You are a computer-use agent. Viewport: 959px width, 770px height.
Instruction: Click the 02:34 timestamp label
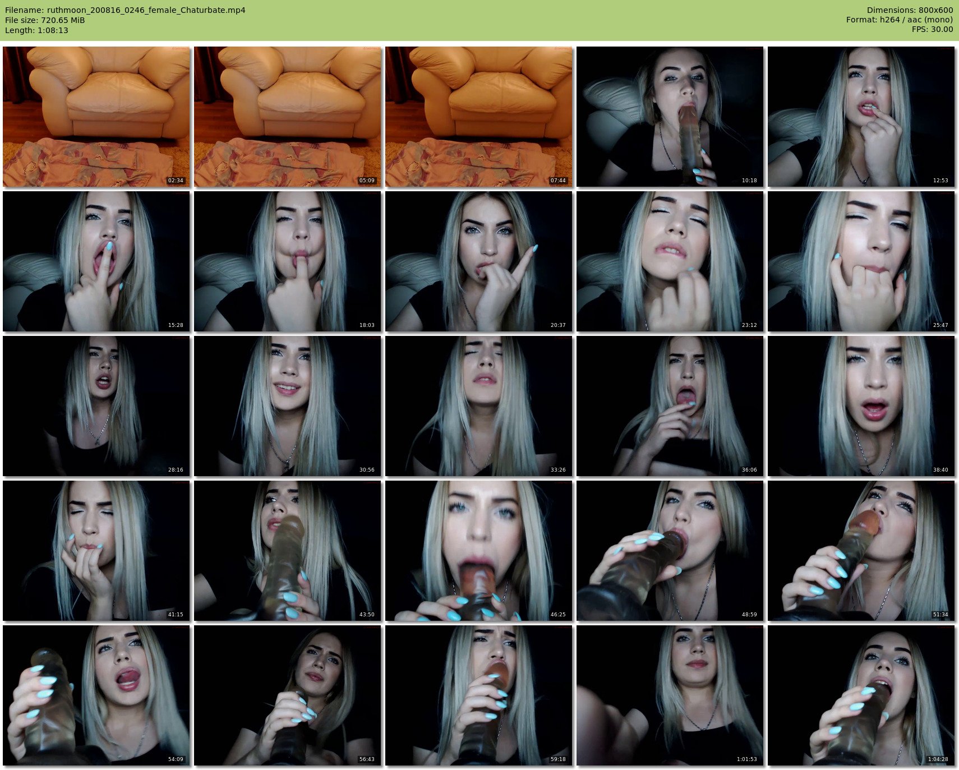[x=176, y=181]
